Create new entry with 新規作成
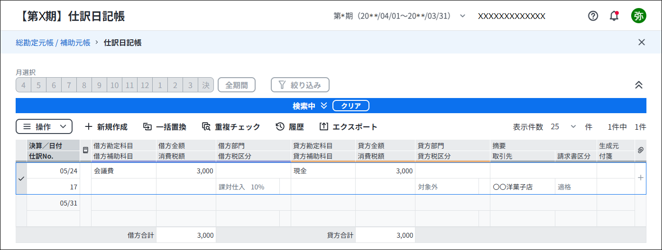 (106, 127)
